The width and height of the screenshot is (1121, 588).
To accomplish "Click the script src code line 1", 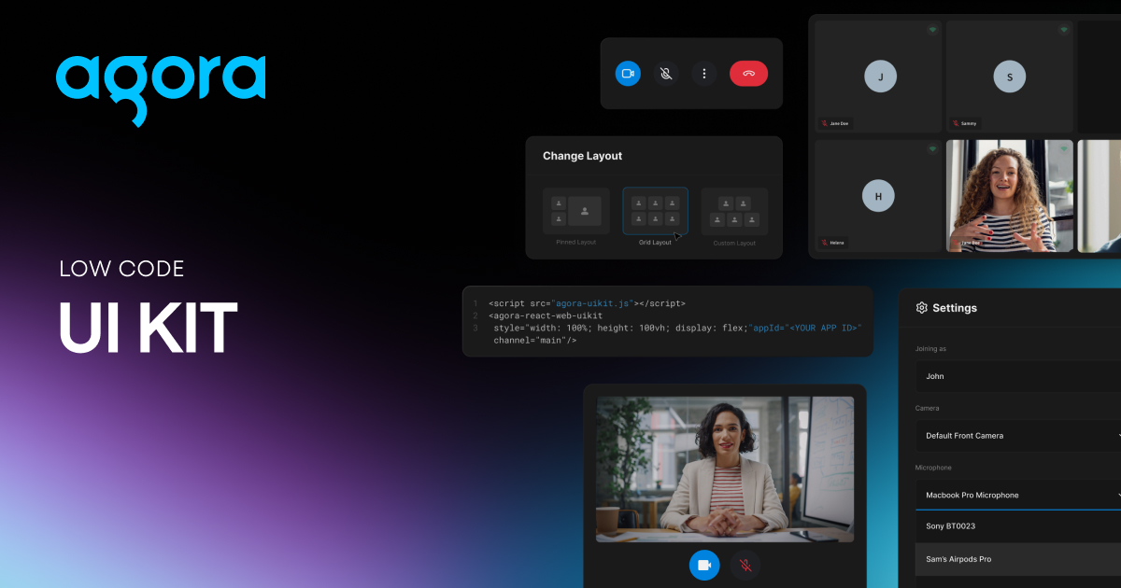I will [587, 303].
